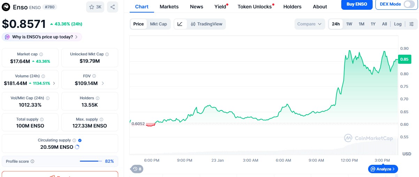This screenshot has width=419, height=177.
Task: Toggle Log scale on chart
Action: 398,24
